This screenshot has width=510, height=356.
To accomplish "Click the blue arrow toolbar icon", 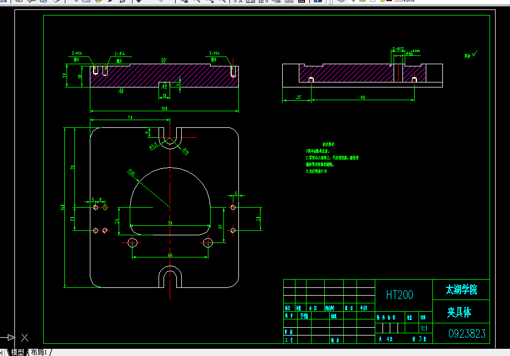I will (139, 1).
